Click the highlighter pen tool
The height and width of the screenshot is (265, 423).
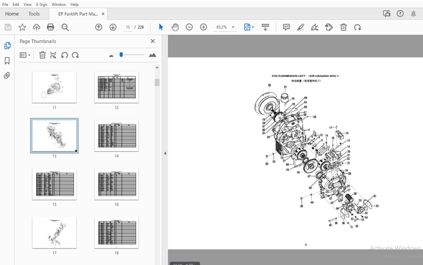(300, 27)
